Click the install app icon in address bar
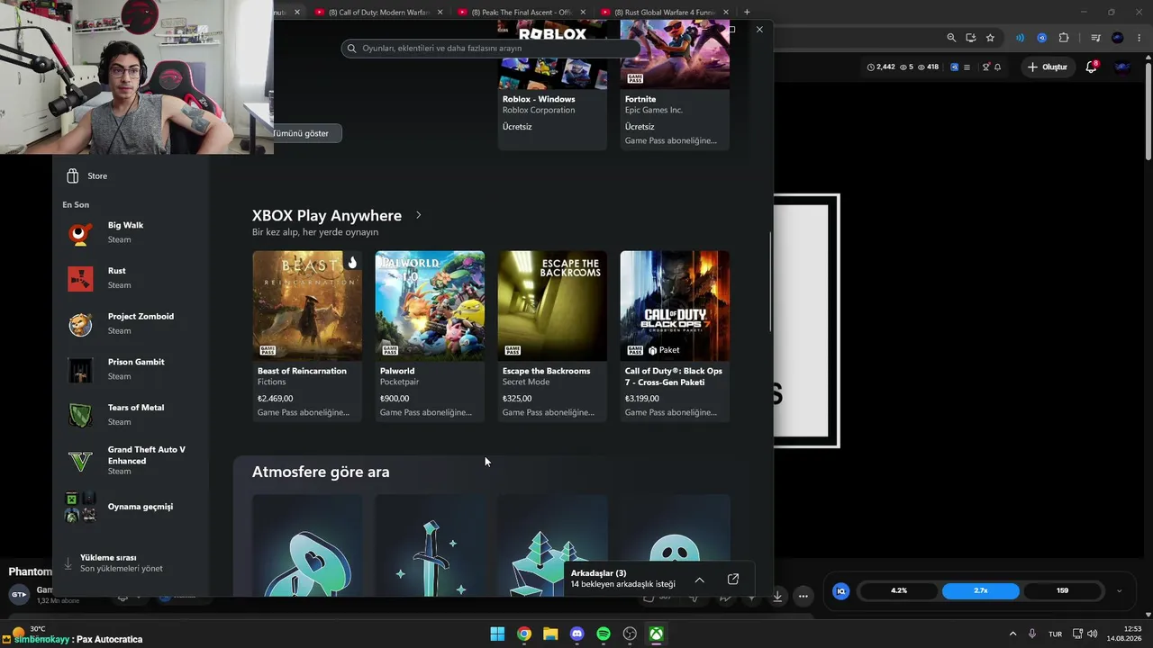The image size is (1153, 648). [970, 38]
